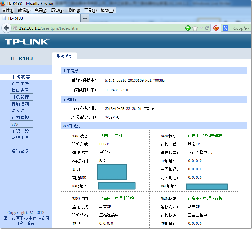Open 传输控制 in the sidebar
252x229 pixels.
(x=20, y=104)
